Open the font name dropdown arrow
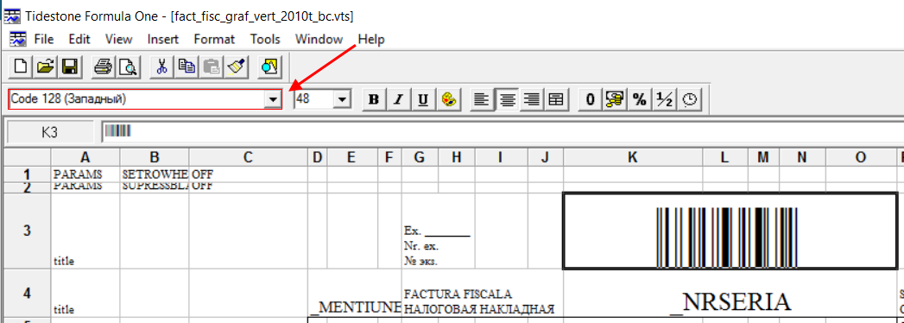Image resolution: width=904 pixels, height=323 pixels. (x=273, y=100)
